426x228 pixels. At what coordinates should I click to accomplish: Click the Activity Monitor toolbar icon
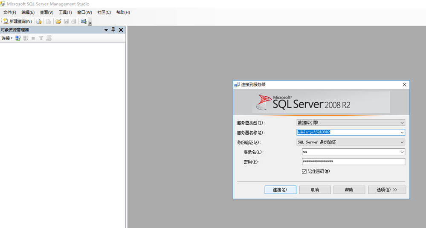pos(84,21)
